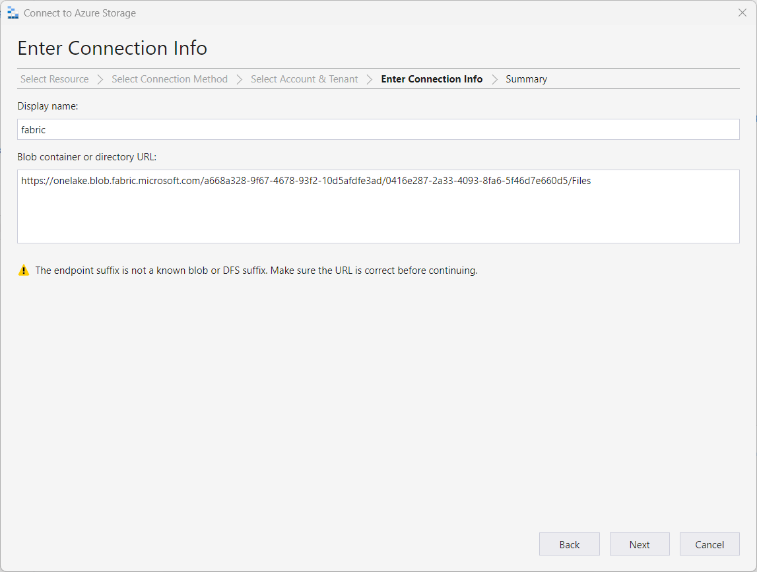The width and height of the screenshot is (757, 572).
Task: Jump to the Select Connection Method step
Action: coord(170,79)
